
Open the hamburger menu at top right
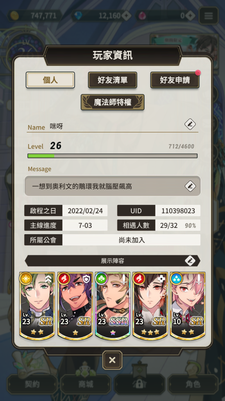tap(209, 16)
